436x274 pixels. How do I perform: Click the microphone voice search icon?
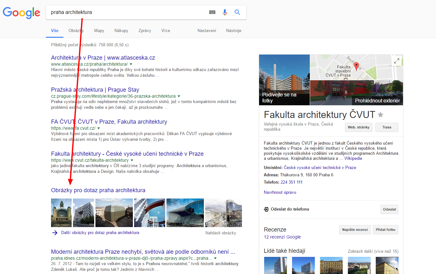pos(225,12)
